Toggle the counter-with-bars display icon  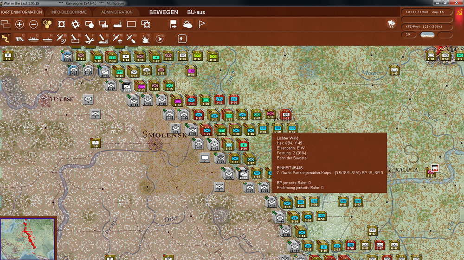[x=103, y=24]
